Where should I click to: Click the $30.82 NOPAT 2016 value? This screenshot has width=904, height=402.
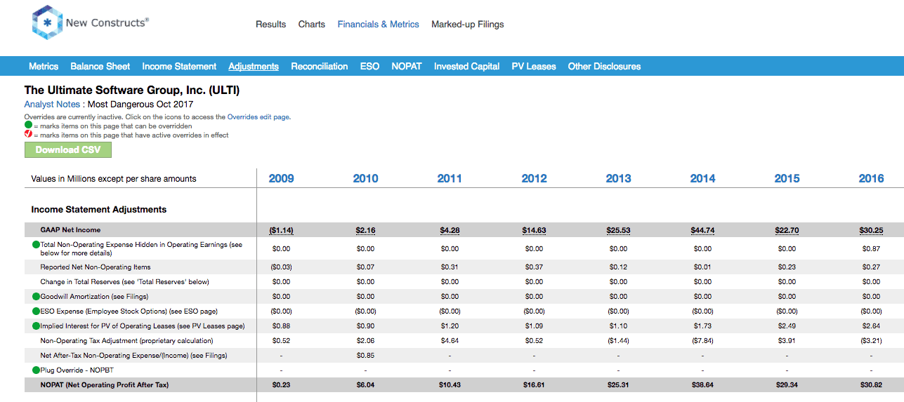pyautogui.click(x=871, y=385)
